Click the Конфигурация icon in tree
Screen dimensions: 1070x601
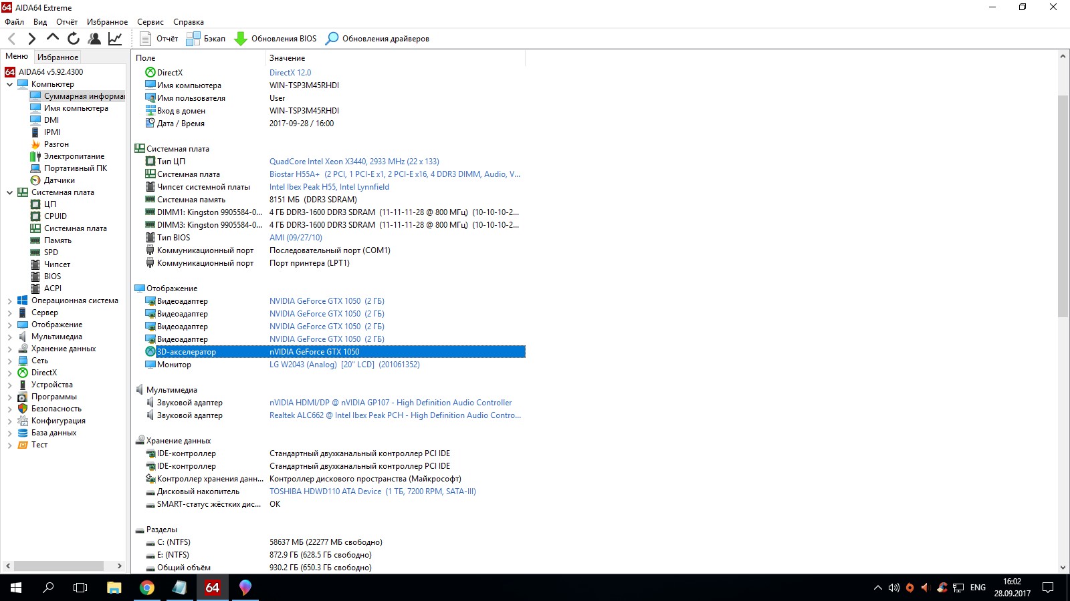(x=23, y=421)
